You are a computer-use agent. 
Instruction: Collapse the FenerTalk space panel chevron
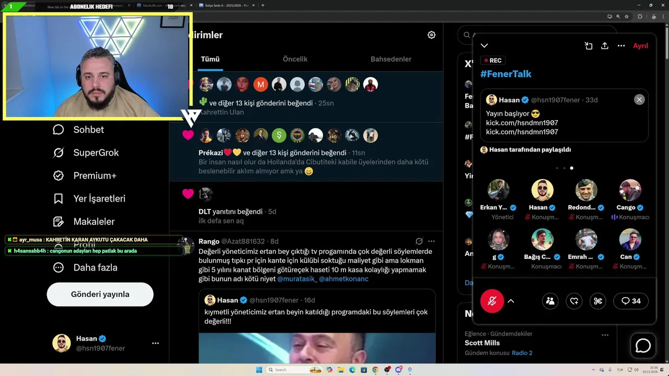point(485,46)
